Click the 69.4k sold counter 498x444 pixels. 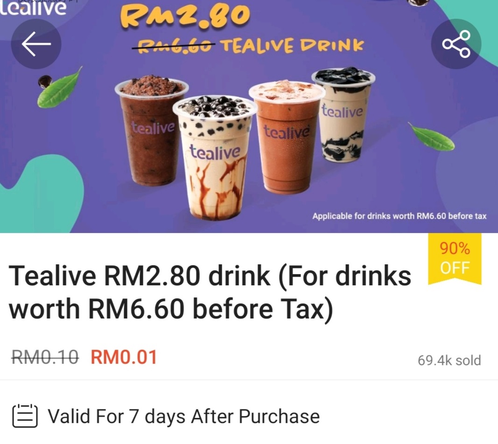point(449,360)
